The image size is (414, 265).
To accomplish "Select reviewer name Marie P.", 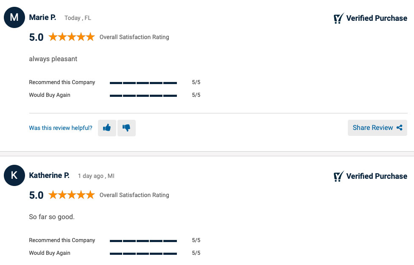I will 42,17.
